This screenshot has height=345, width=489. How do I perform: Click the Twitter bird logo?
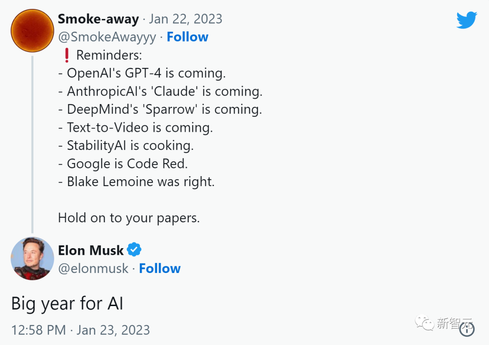[x=466, y=20]
